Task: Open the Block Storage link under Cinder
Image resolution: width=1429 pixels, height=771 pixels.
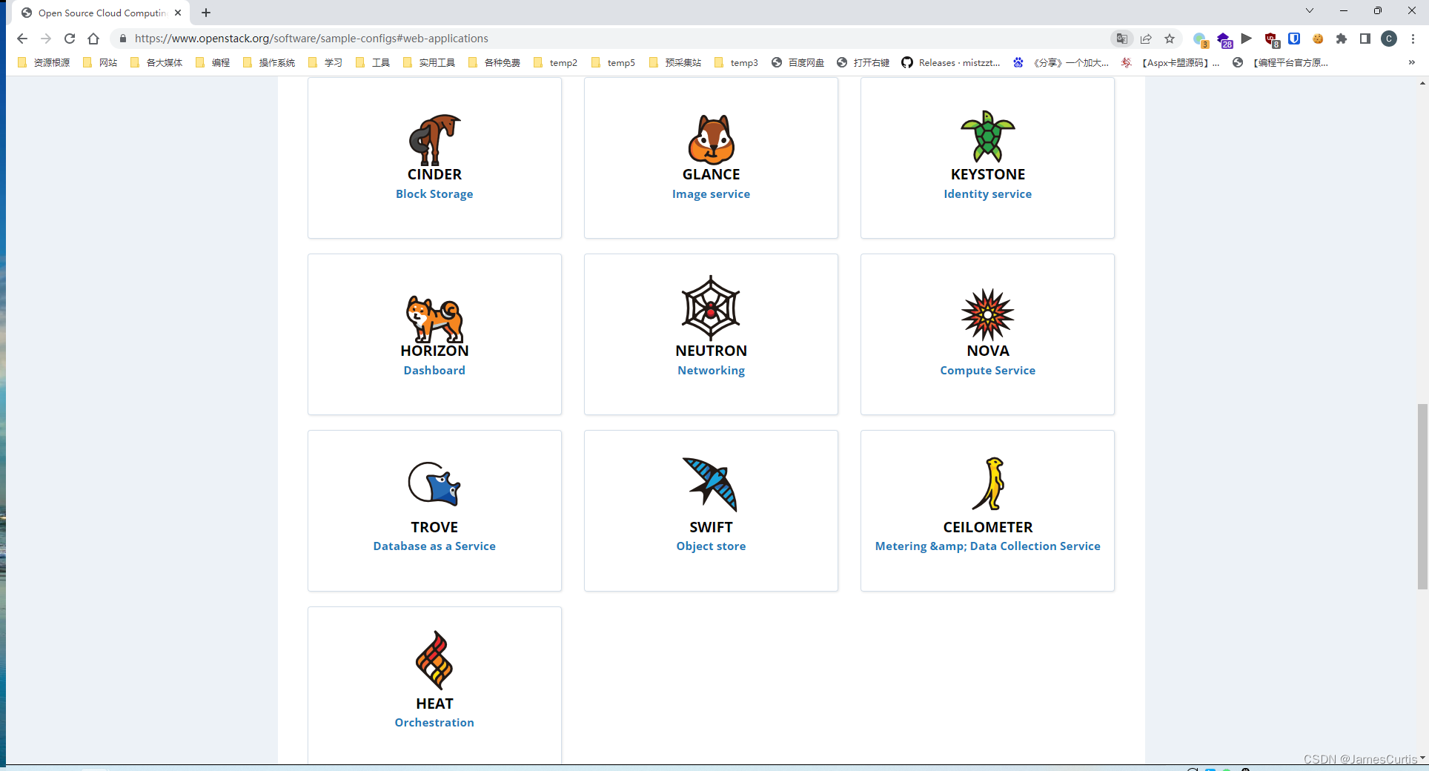Action: tap(434, 194)
